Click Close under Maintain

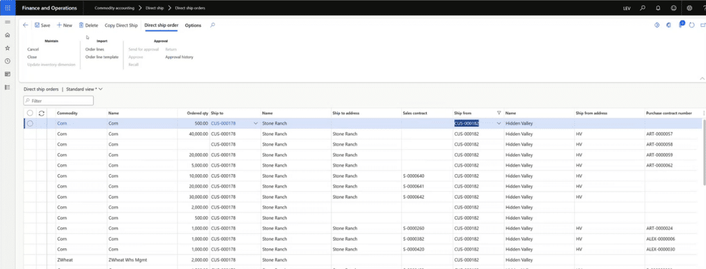pos(32,57)
